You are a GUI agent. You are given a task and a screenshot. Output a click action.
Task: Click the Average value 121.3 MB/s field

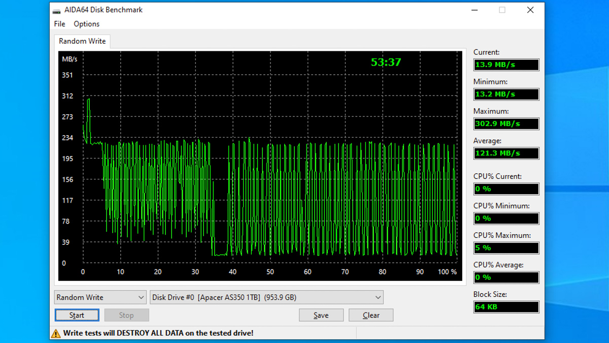pos(506,153)
